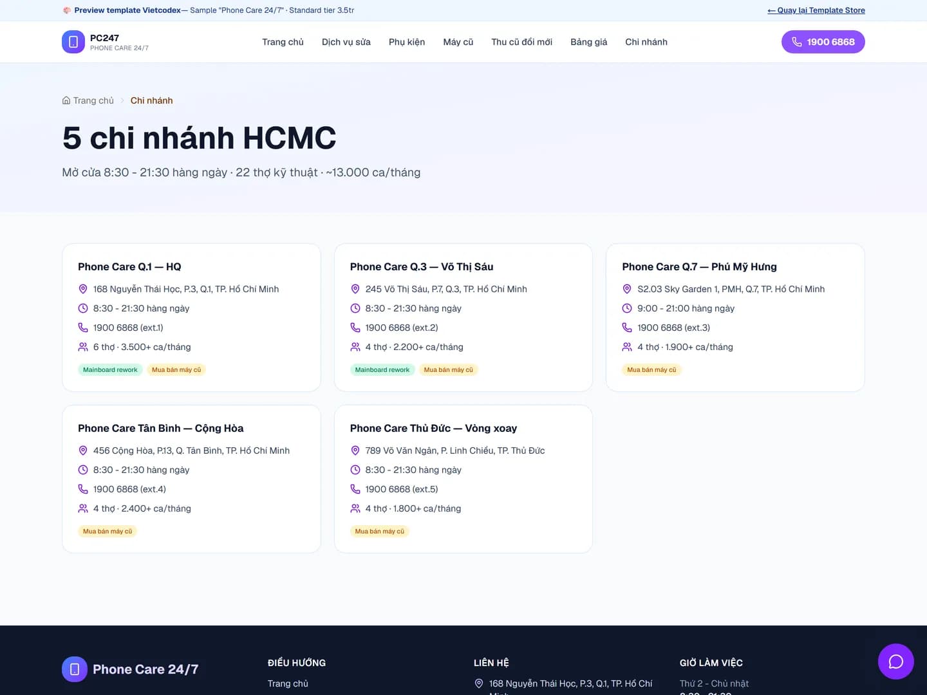This screenshot has height=695, width=927.
Task: Click Mua bán máy cũ tag in Tân Bình card
Action: point(108,531)
